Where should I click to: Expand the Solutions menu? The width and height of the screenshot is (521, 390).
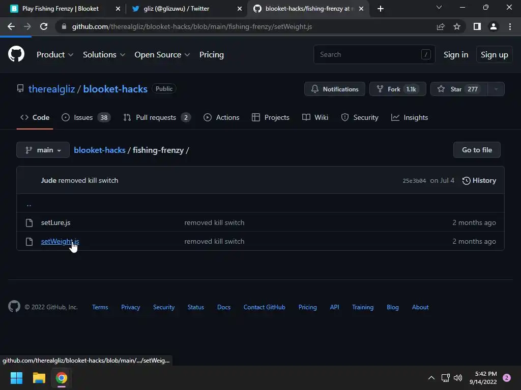click(104, 55)
